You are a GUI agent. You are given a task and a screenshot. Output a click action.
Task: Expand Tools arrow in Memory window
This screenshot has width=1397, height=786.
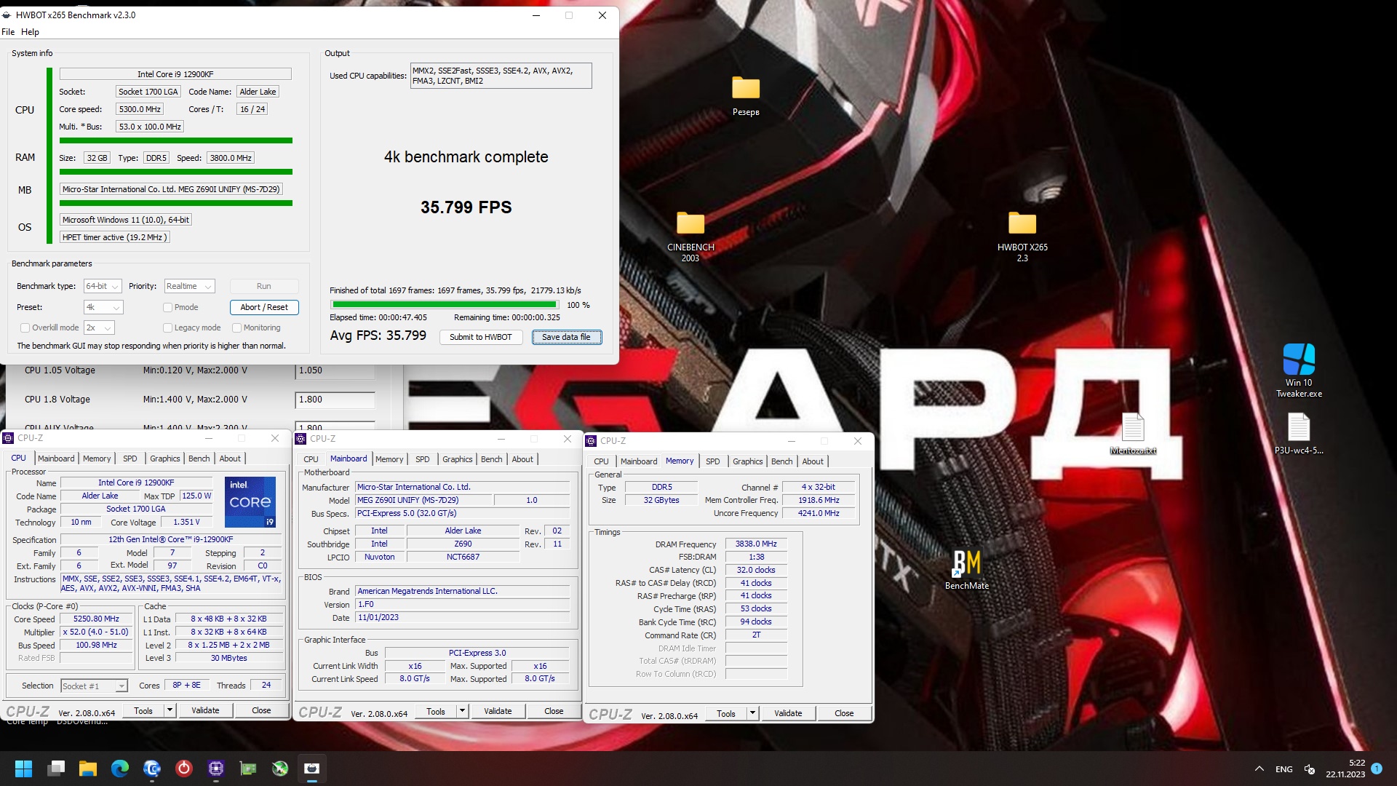click(x=752, y=714)
